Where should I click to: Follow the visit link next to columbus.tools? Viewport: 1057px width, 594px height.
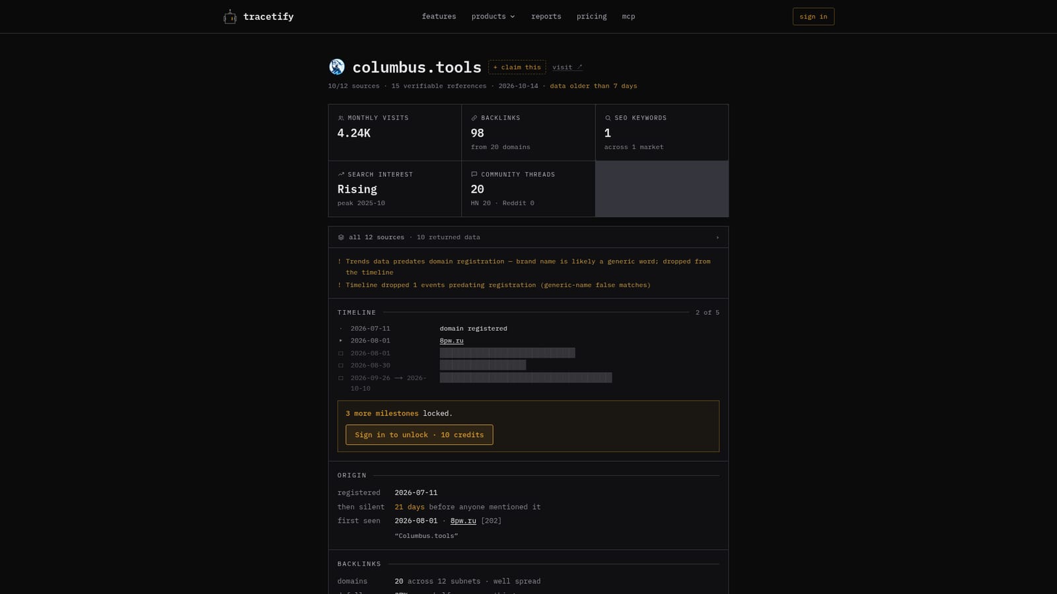pos(567,67)
